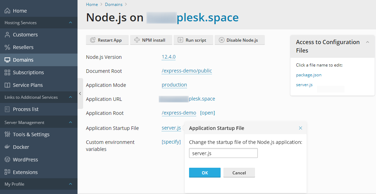376x194 pixels.
Task: Click the Process list checklist icon
Action: pyautogui.click(x=7, y=109)
